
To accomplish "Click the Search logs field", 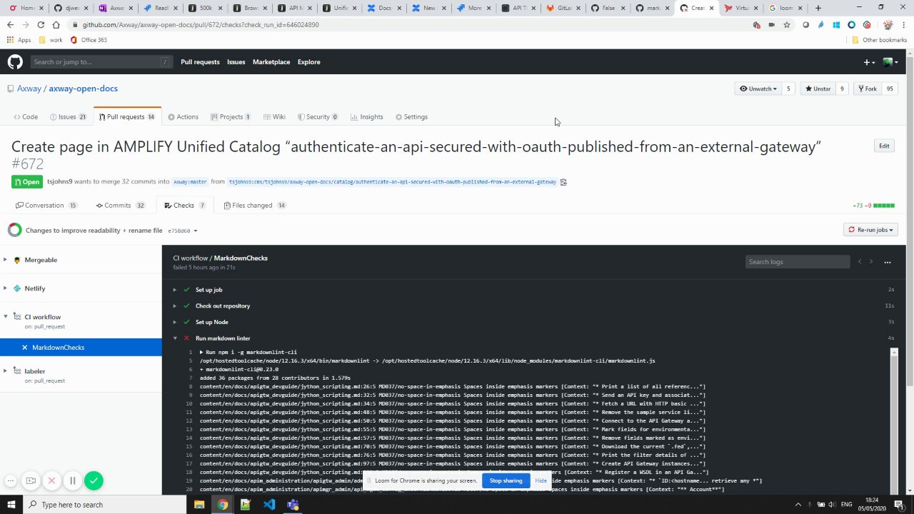I will coord(798,262).
